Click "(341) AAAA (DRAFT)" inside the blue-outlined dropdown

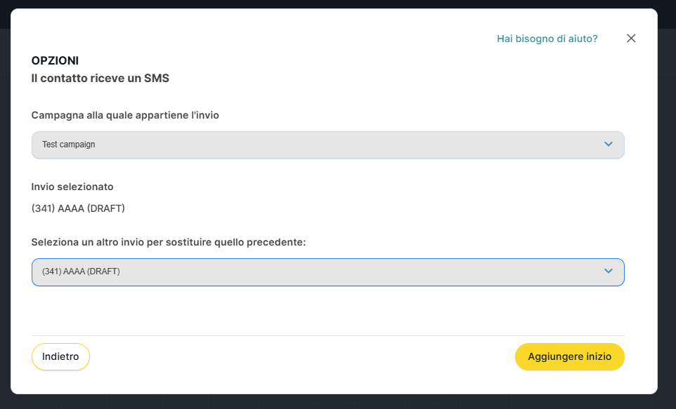[81, 271]
